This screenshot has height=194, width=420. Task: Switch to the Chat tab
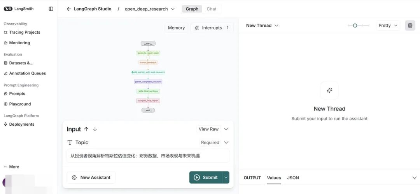[211, 9]
